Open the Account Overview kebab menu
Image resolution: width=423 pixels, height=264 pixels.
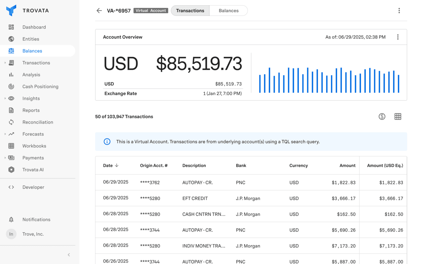[398, 37]
